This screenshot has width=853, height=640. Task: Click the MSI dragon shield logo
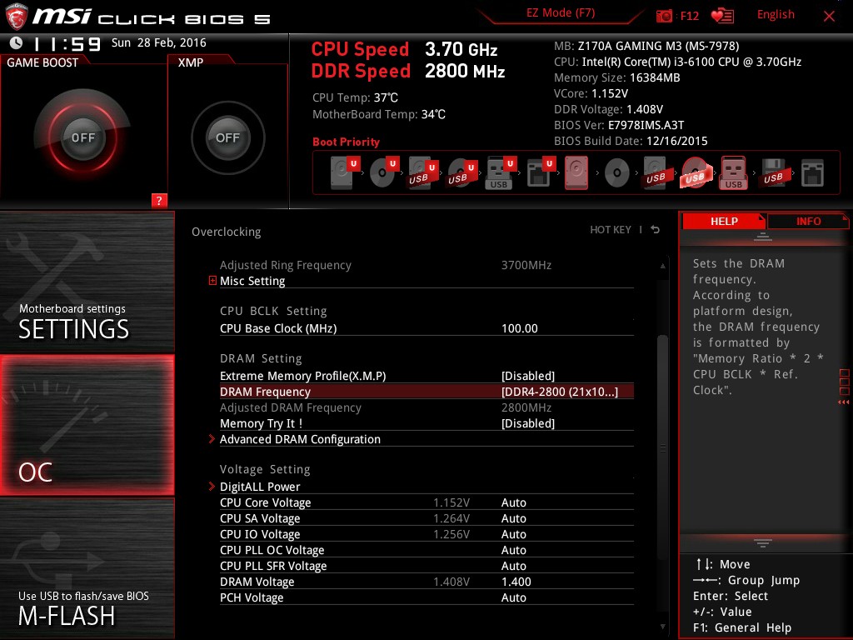[x=16, y=16]
